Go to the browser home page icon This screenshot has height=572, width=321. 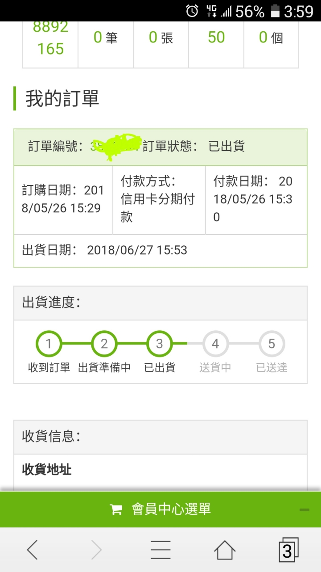pyautogui.click(x=225, y=550)
